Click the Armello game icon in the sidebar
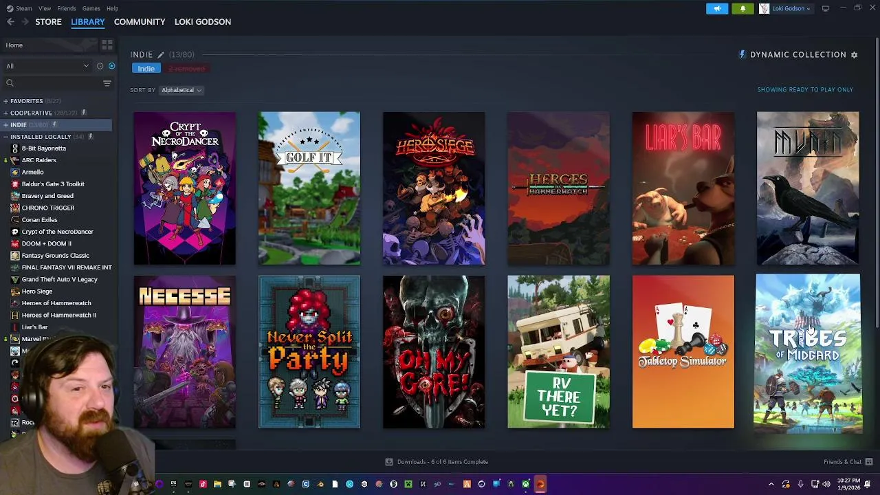 [15, 172]
